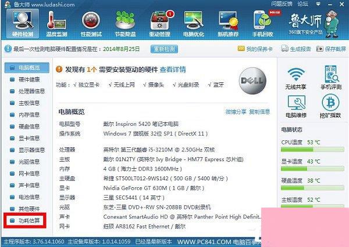Image resolution: width=349 pixels, height=247 pixels.
Task: Click the 重新检测 re-detect button
Action: coord(164,49)
